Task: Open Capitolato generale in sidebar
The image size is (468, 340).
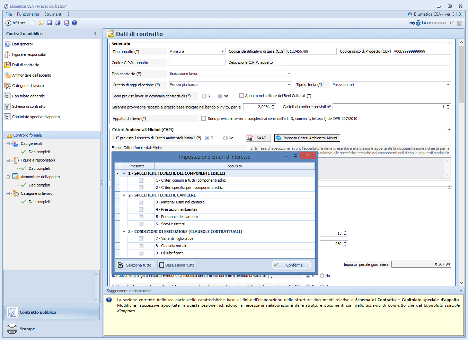Action: point(28,96)
